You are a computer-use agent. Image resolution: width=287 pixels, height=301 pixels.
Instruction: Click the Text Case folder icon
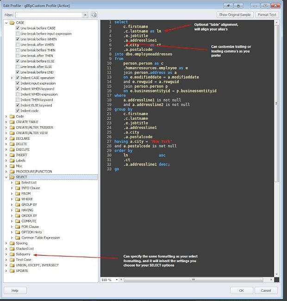[12, 260]
